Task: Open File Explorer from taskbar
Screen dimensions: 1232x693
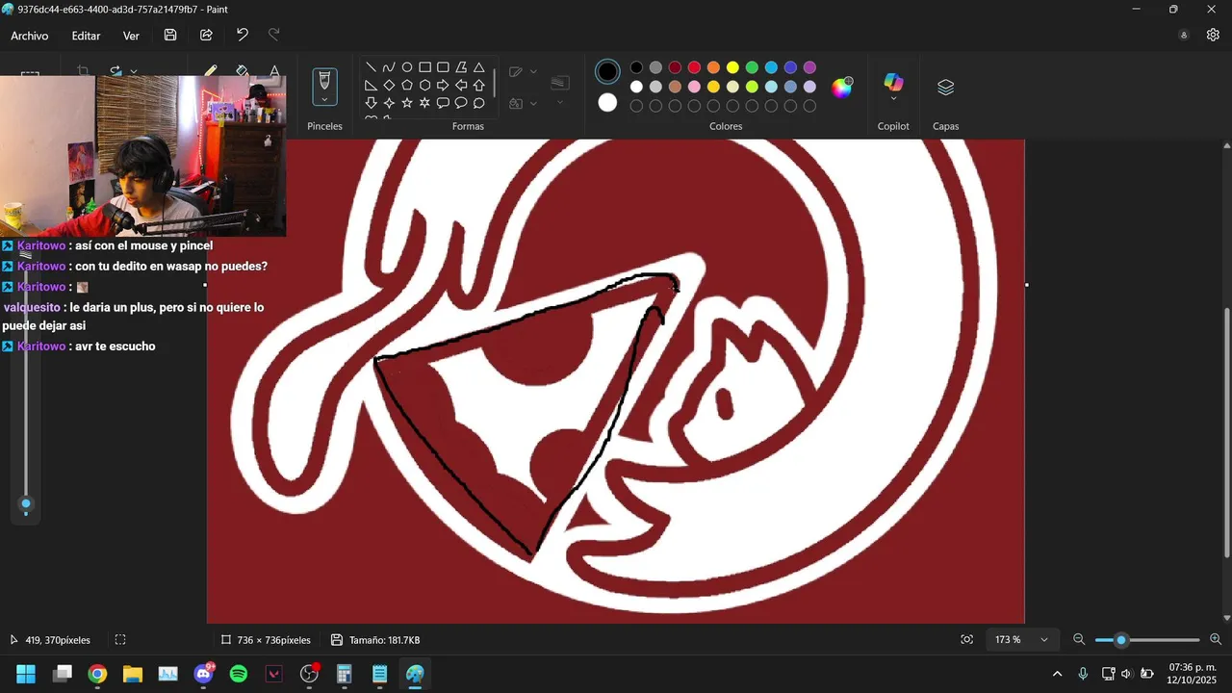Action: click(x=133, y=674)
